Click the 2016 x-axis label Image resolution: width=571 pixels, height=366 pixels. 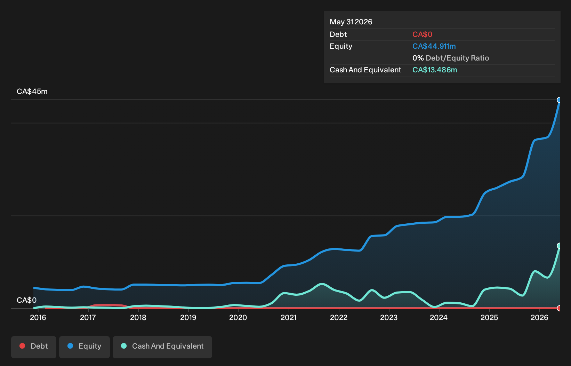(x=38, y=317)
